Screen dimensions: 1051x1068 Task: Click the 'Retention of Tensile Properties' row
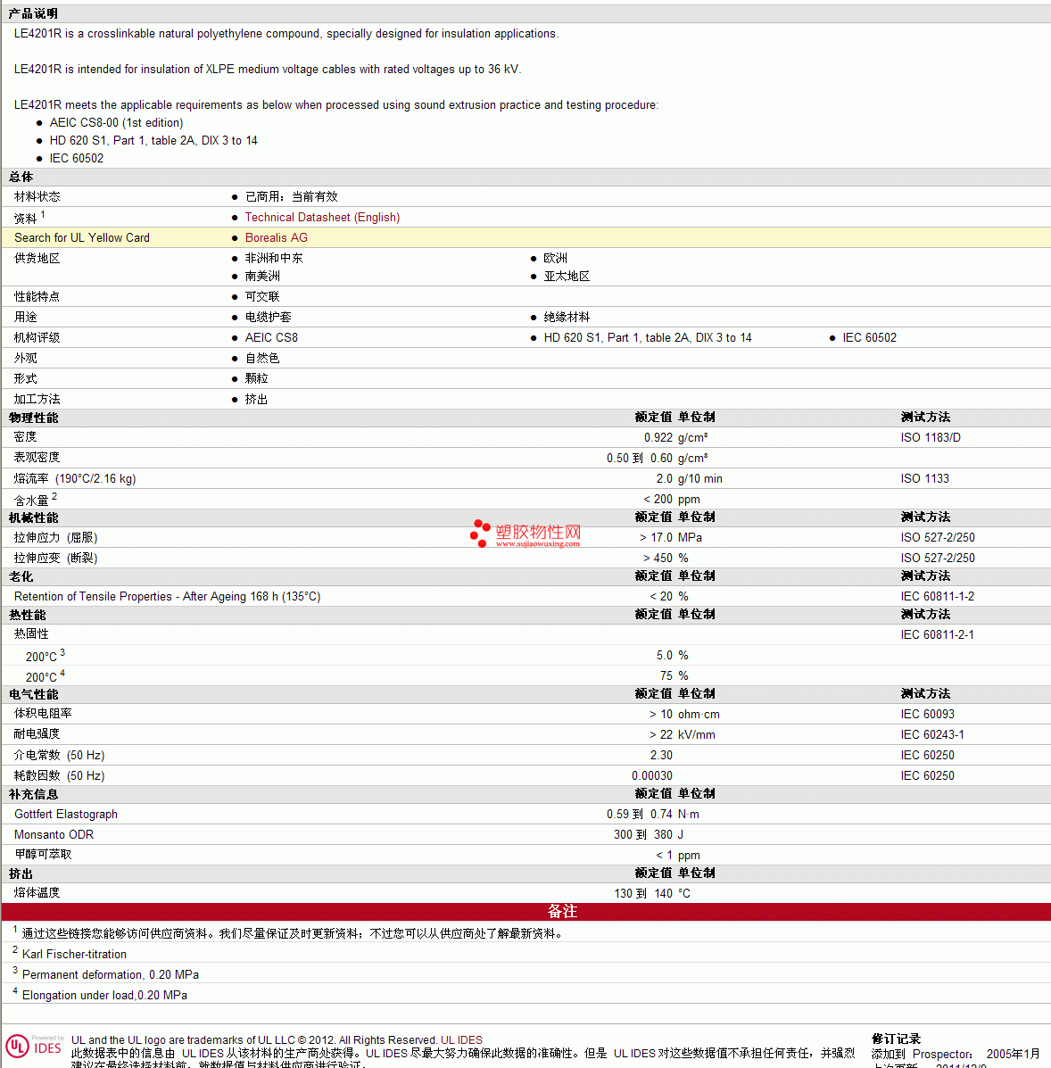(525, 596)
